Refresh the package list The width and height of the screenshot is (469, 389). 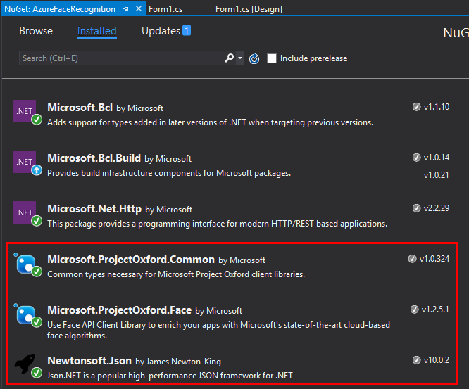[254, 58]
